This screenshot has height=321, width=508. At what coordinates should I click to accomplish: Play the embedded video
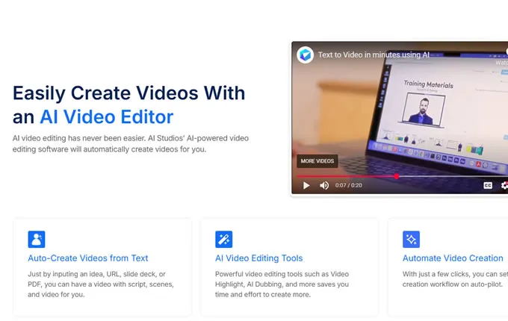click(x=306, y=185)
